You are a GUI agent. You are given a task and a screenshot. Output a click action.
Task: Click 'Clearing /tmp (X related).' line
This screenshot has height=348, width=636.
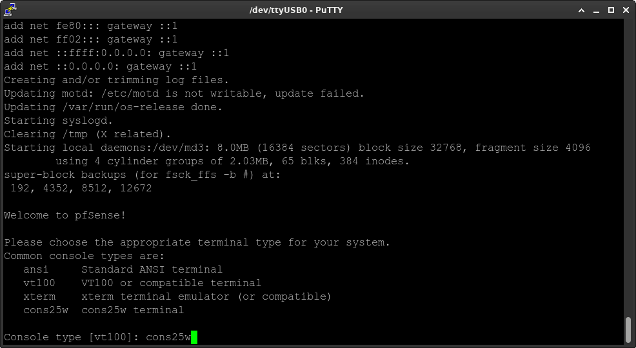87,134
